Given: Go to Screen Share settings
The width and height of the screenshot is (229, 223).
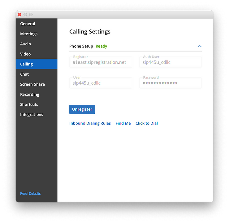Looking at the screenshot, I should coord(37,84).
